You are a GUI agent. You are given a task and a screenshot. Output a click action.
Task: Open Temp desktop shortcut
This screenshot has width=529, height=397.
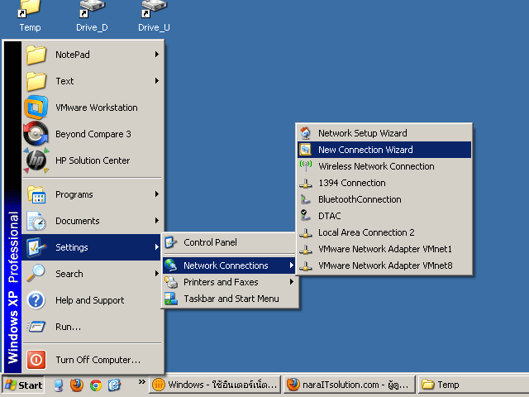(x=30, y=17)
